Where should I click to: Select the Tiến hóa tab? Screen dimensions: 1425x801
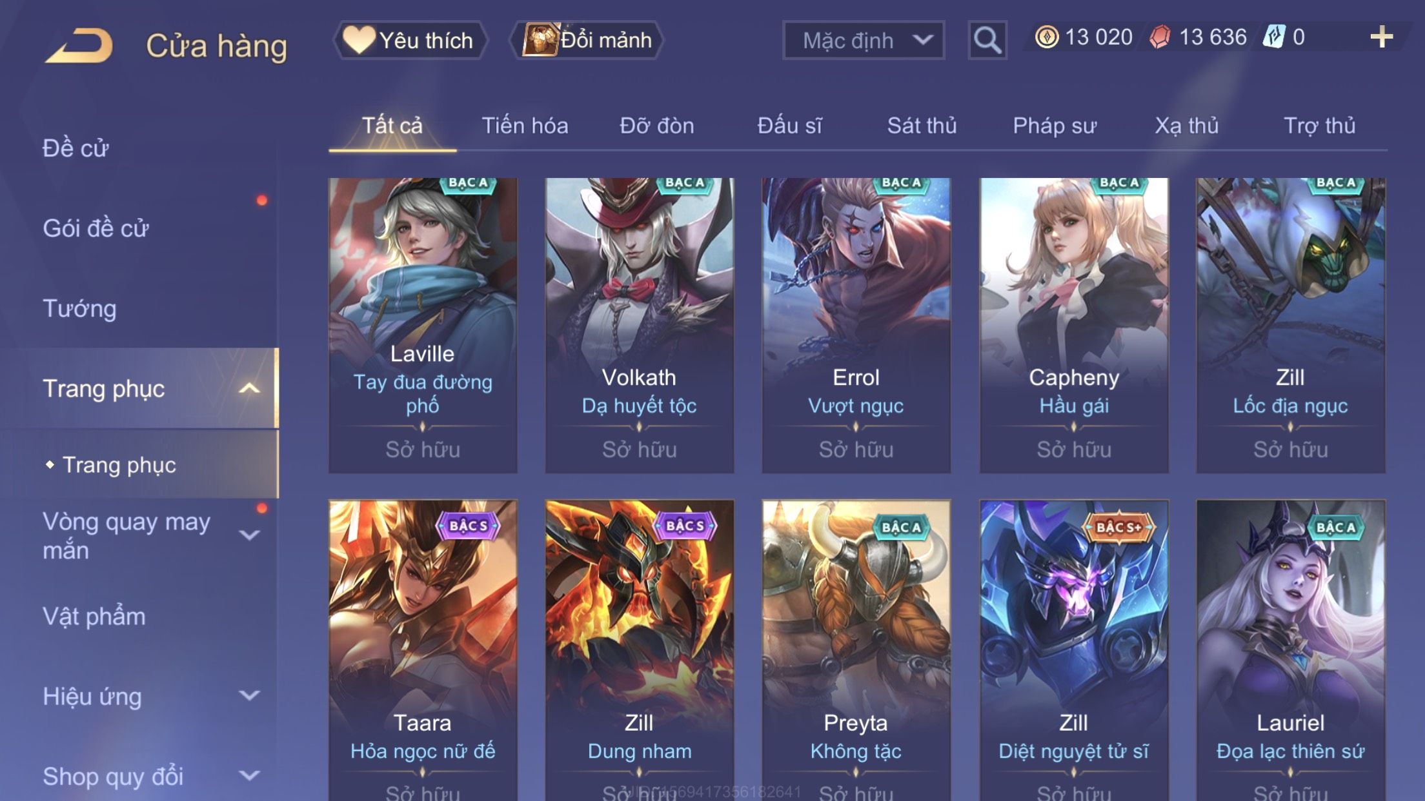click(525, 125)
